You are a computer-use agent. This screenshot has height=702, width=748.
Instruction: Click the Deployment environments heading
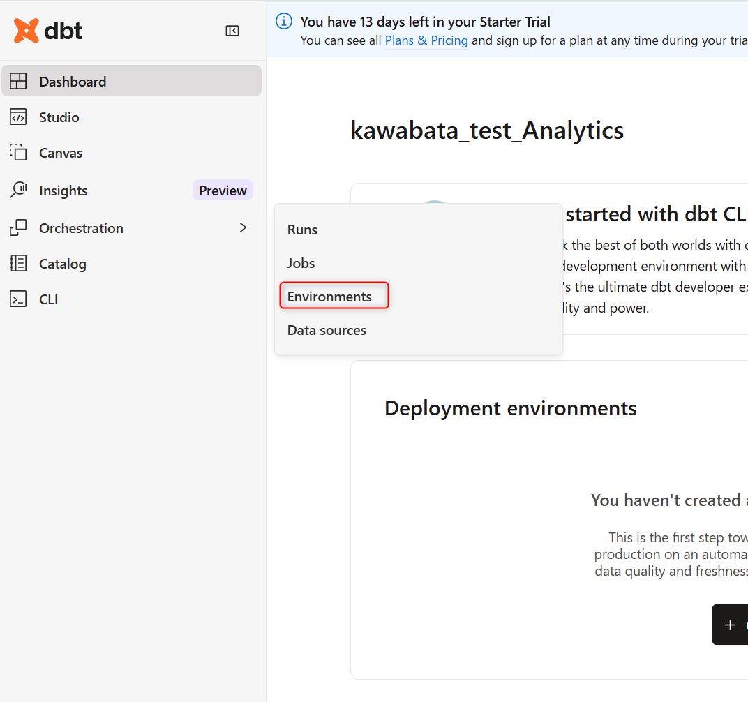tap(511, 408)
